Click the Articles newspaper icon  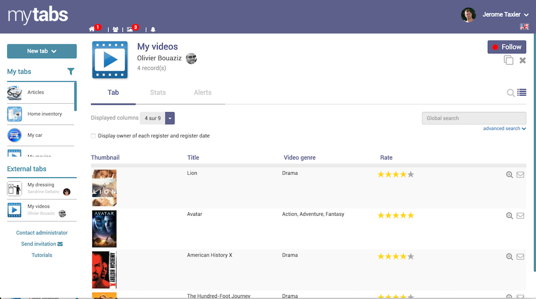(x=14, y=92)
